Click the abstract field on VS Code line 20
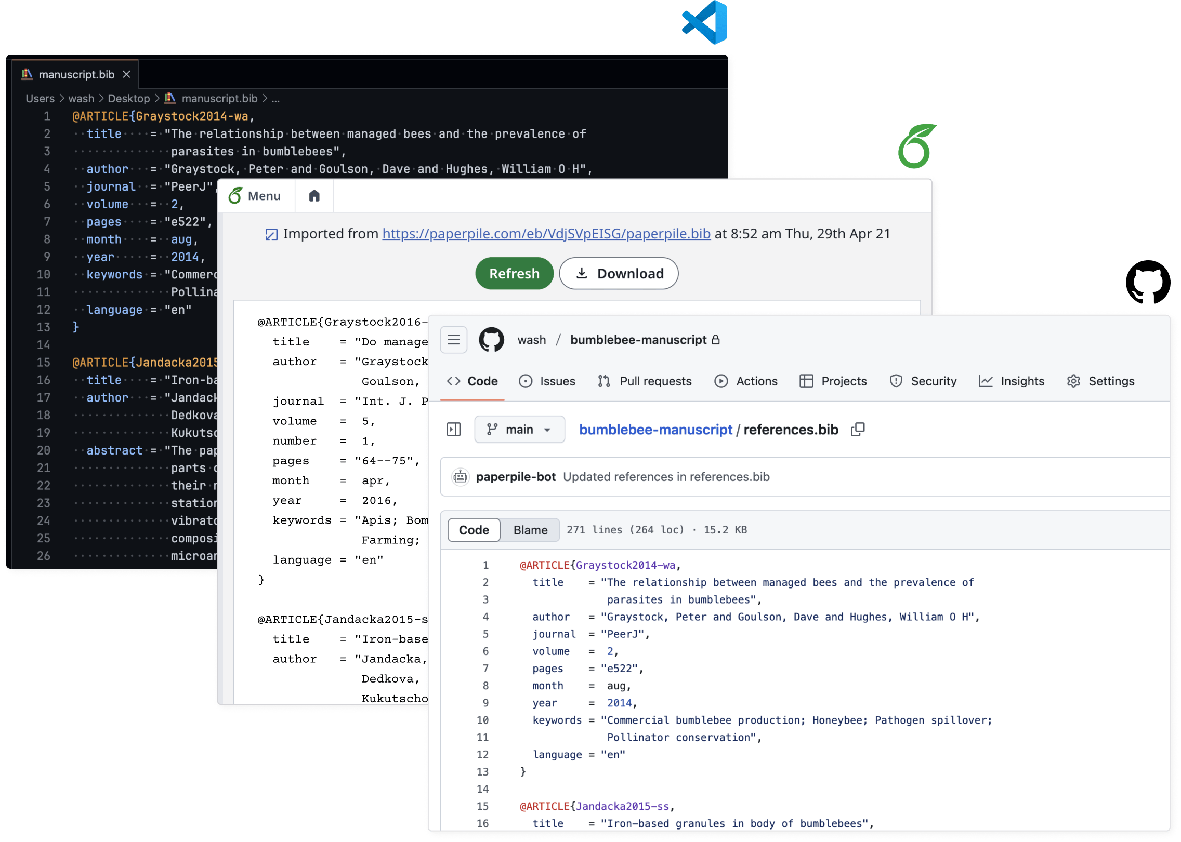Screen dimensions: 1181x842 click(x=114, y=450)
